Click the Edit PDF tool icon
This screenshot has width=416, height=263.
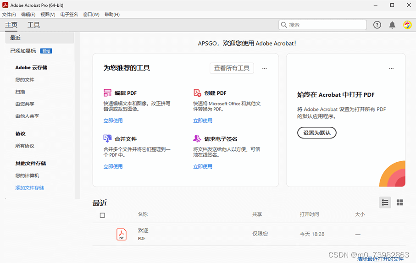pos(107,93)
